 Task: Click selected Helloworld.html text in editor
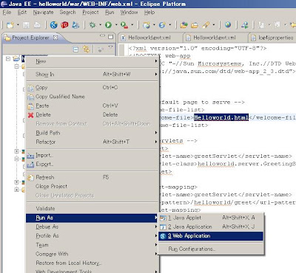221,117
